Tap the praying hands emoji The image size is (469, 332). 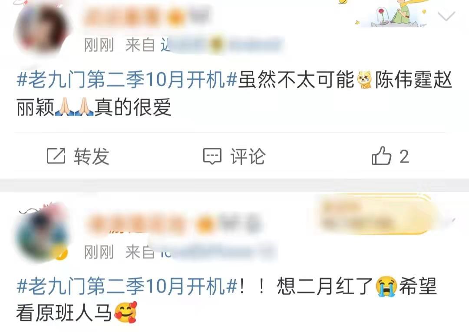coord(74,107)
